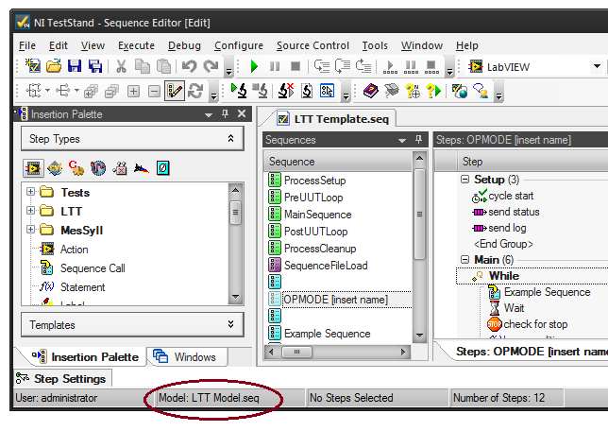Open a sequence file with the folder icon
Screen dimensions: 608x431
click(54, 66)
